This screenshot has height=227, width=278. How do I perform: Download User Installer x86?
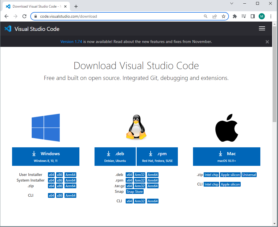[x=59, y=175]
